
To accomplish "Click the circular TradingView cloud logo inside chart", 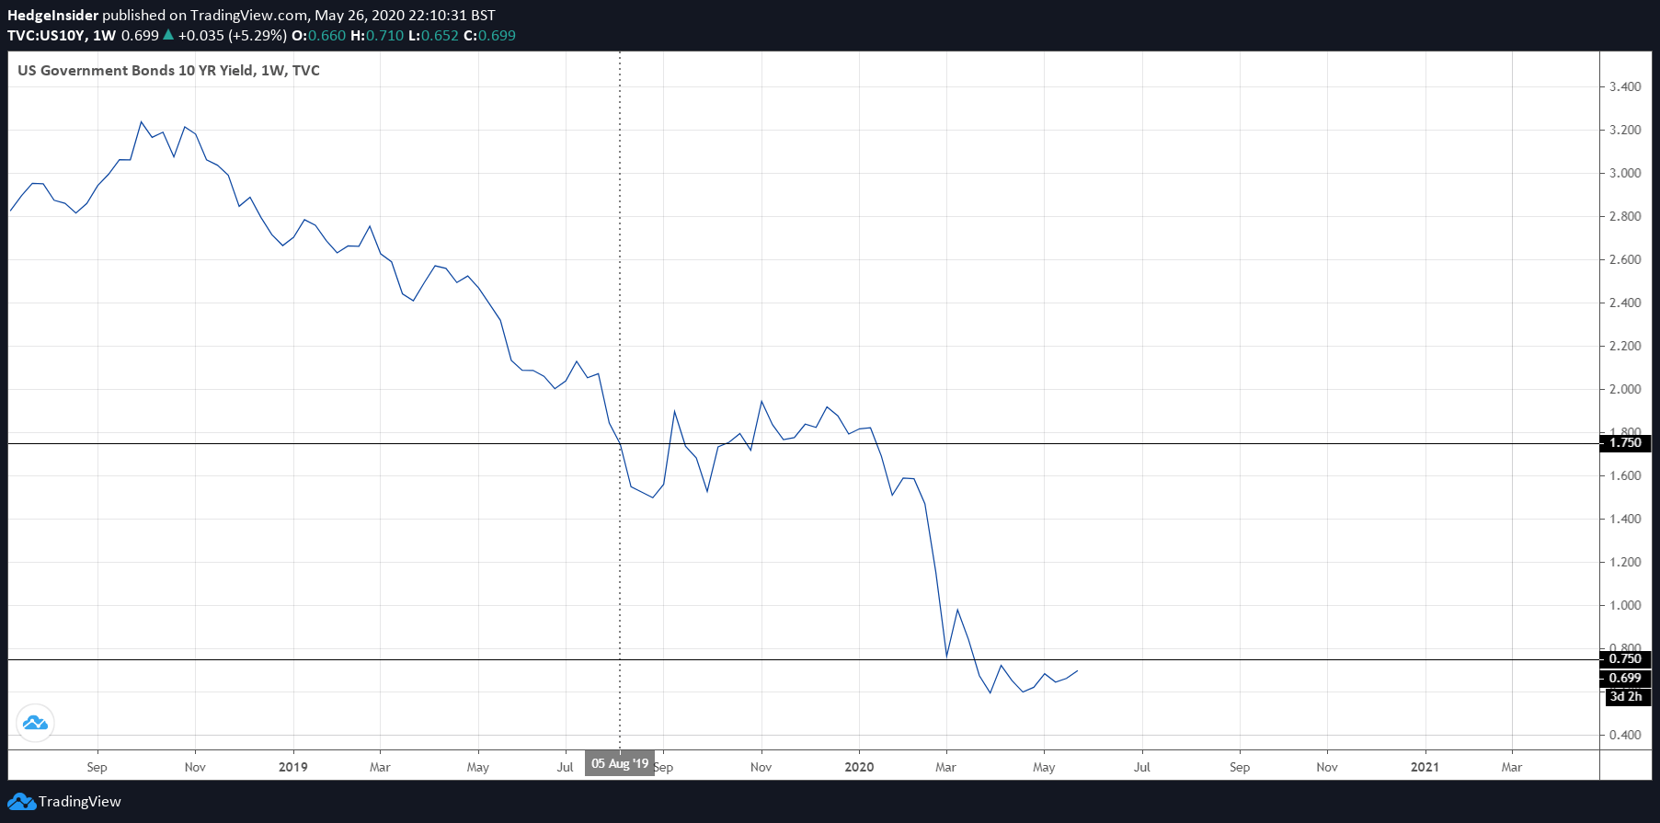I will [x=35, y=723].
